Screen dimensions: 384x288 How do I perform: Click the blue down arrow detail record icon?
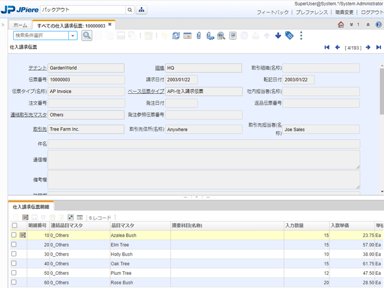tap(278, 36)
